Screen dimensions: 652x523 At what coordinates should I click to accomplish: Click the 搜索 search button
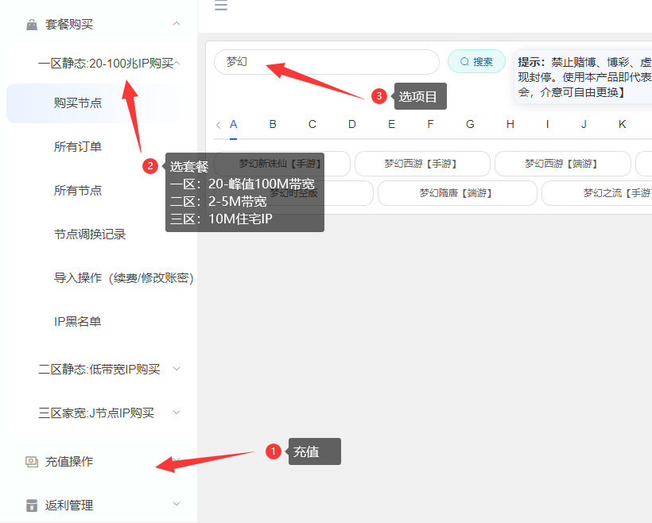pos(476,61)
